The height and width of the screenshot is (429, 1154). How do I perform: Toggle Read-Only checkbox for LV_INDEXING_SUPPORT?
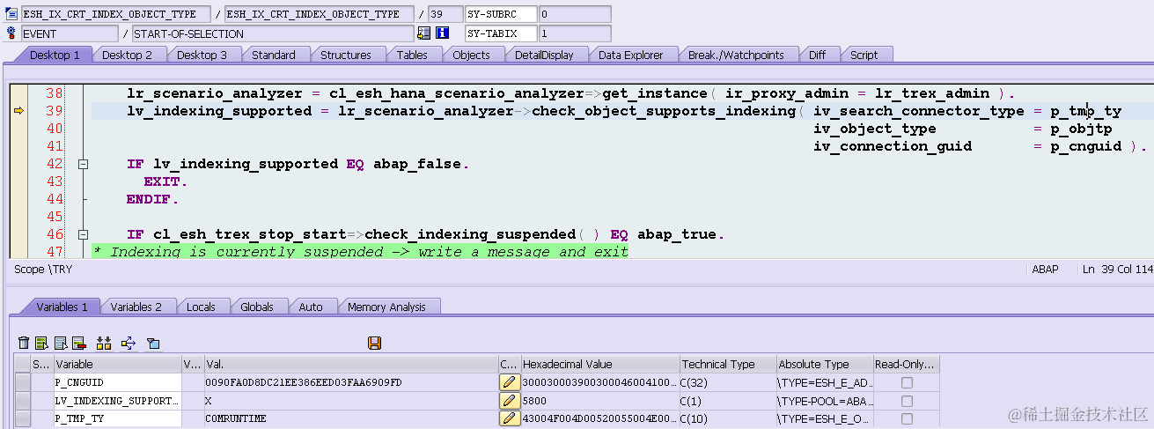(x=907, y=401)
